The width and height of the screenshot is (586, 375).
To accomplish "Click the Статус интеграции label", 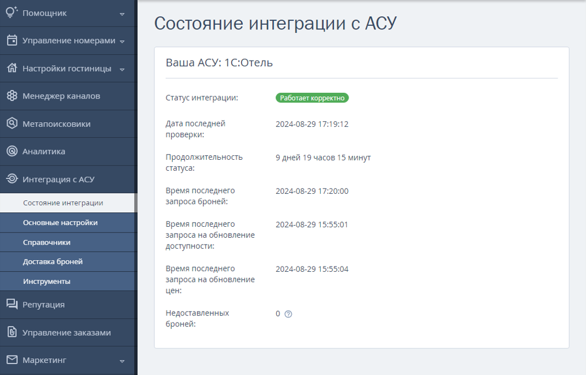I will [202, 97].
